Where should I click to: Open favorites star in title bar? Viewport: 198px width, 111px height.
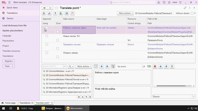[169, 2]
